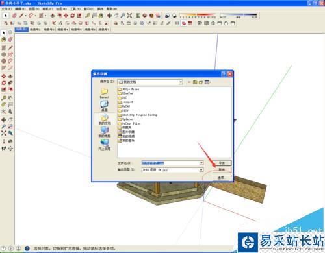Select the Zoom magnifier tool in left toolbox
Viewport: 325px width, 253px height.
coord(4,126)
